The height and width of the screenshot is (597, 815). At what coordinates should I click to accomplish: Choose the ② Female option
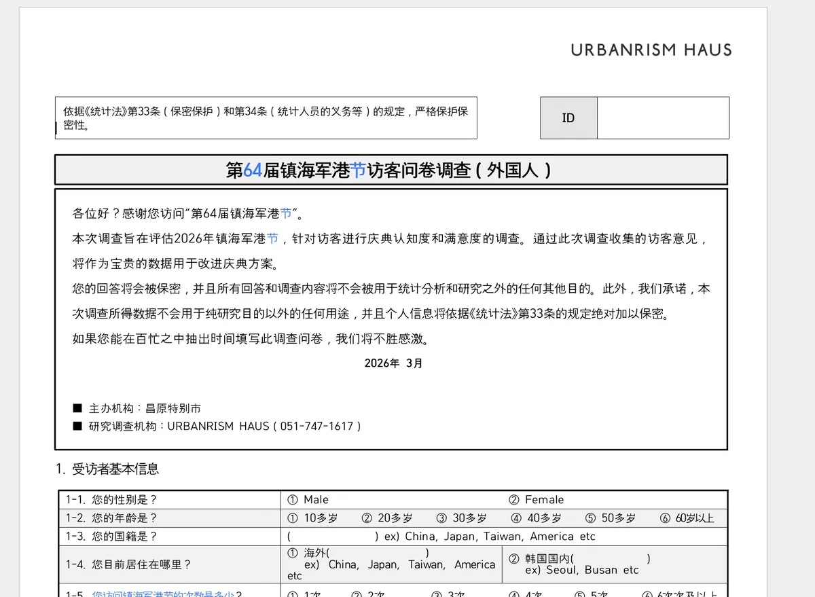[536, 499]
